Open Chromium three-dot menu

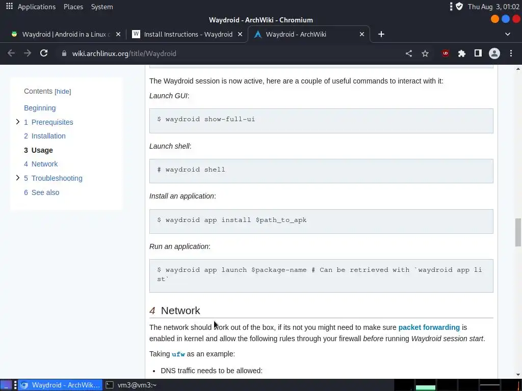(511, 53)
